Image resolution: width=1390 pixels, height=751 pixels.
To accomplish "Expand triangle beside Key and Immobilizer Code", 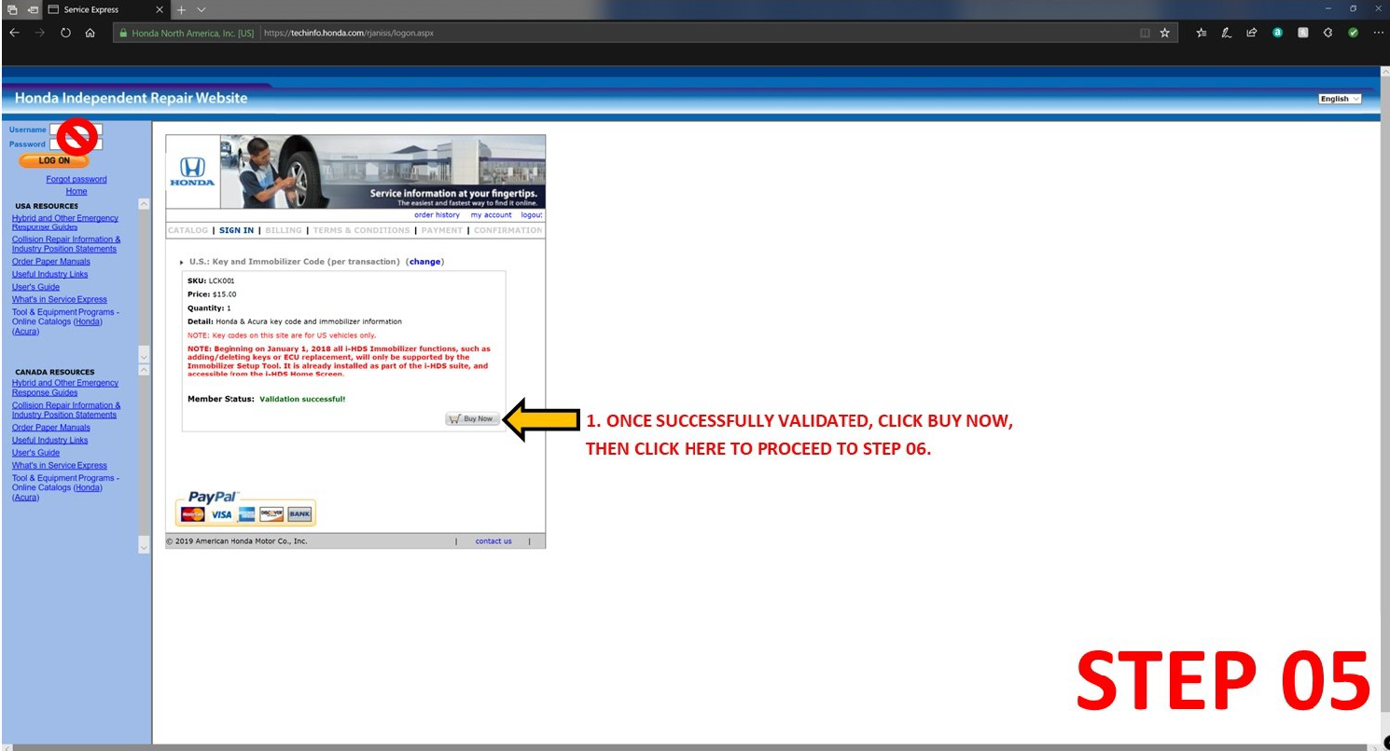I will click(182, 263).
